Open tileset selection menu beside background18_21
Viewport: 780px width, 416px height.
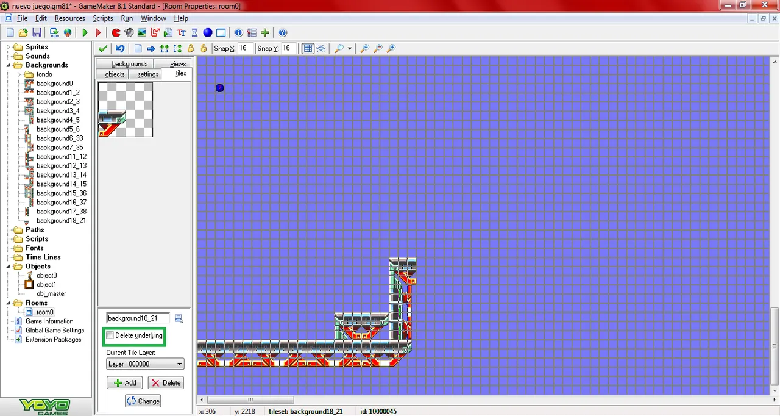coord(179,318)
